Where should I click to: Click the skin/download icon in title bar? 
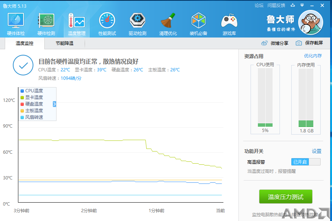293,5
